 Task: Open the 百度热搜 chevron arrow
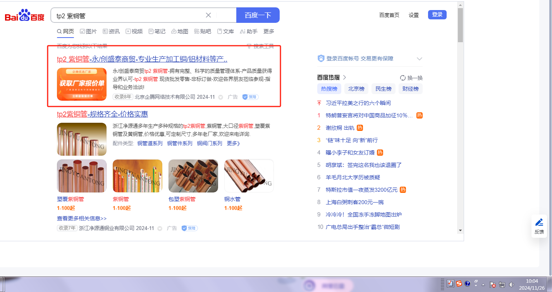pos(344,77)
